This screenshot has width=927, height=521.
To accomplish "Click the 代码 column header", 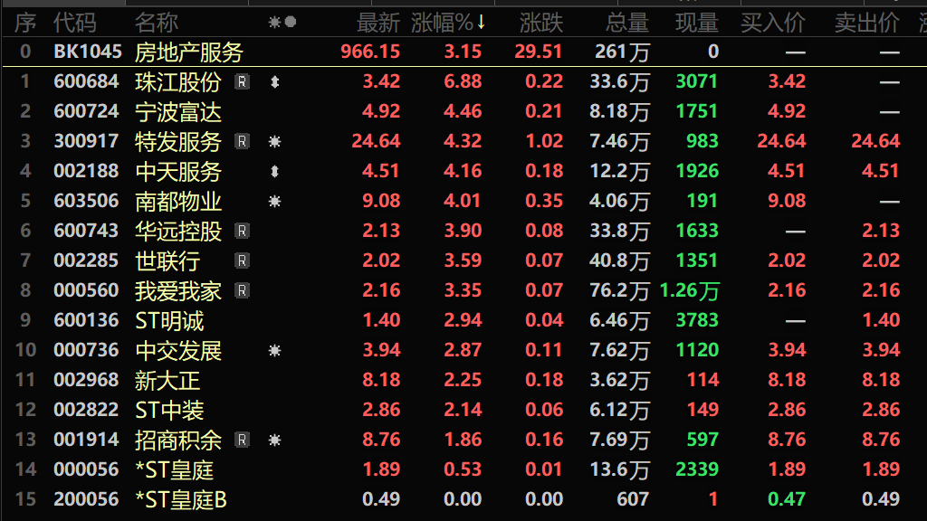I will tap(74, 23).
